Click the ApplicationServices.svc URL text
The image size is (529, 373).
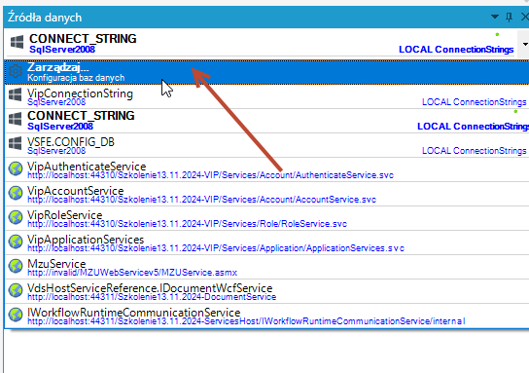coord(216,248)
